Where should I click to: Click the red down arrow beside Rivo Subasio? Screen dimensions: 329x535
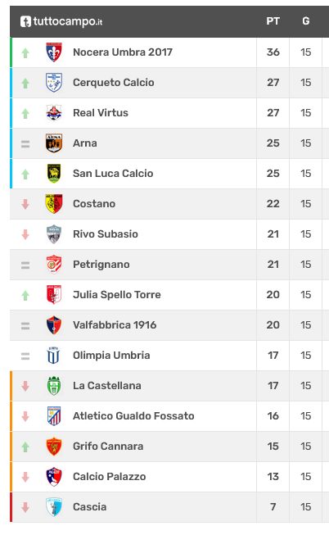tap(25, 234)
